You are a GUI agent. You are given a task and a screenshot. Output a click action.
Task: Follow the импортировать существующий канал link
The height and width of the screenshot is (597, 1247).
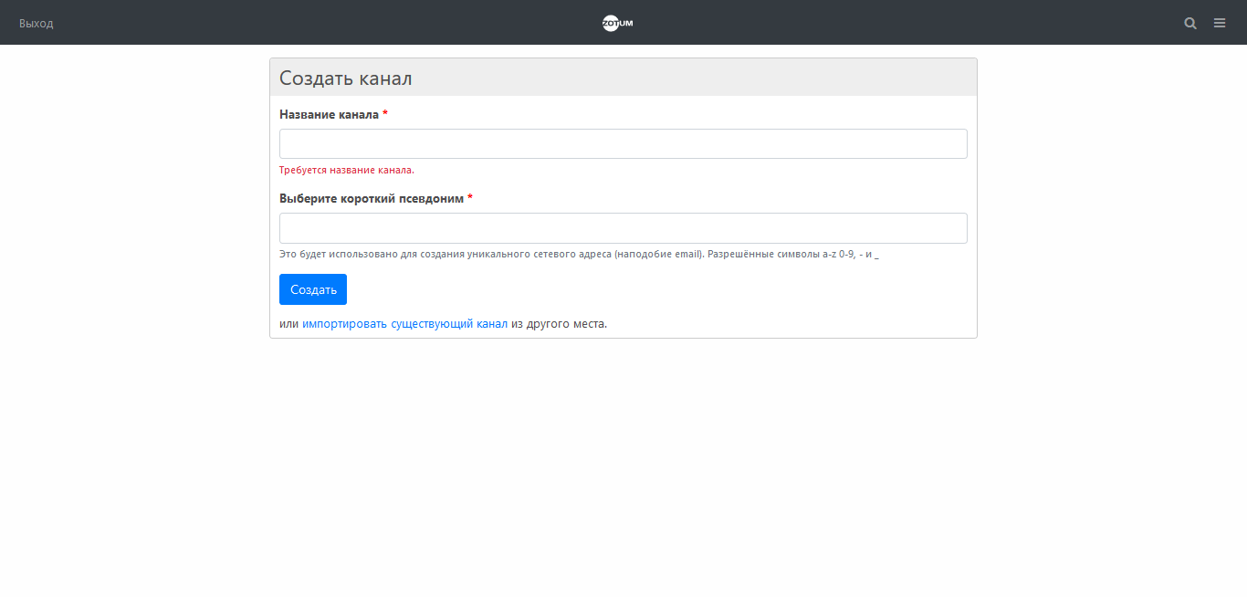(404, 323)
